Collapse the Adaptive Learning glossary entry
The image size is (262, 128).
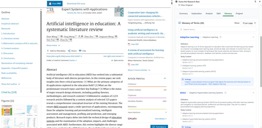click(253, 37)
